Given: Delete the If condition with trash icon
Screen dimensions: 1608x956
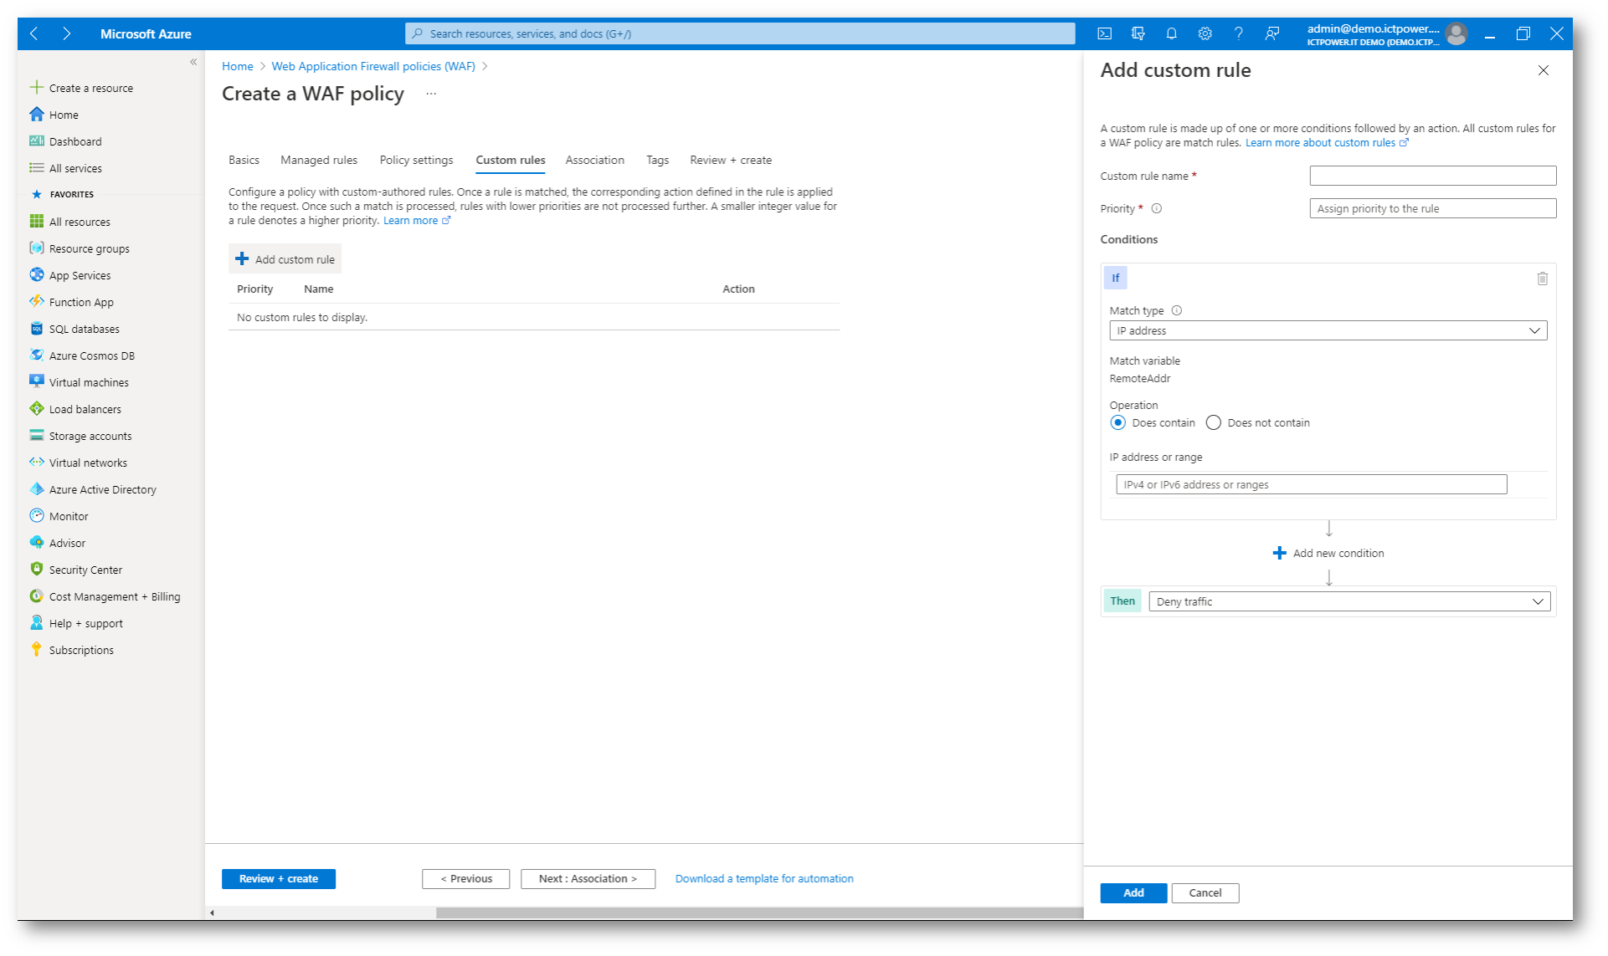Looking at the screenshot, I should [x=1542, y=279].
